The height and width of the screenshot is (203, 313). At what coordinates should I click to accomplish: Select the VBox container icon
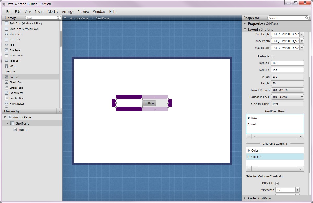7,66
